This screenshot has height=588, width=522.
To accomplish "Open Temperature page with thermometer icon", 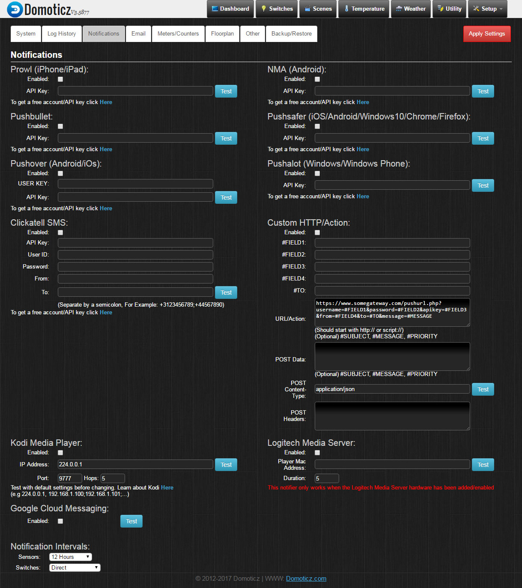I will point(364,9).
